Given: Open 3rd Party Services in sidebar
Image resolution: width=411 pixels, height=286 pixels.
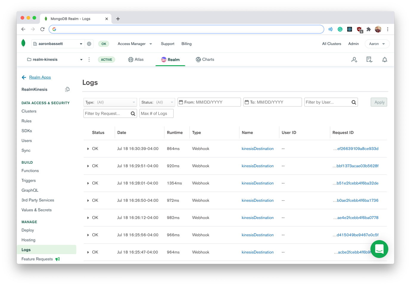Looking at the screenshot, I should [x=38, y=200].
